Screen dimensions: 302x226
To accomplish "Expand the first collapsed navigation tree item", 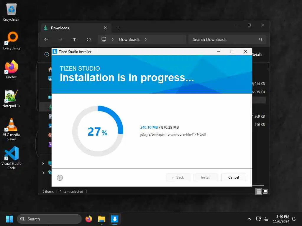I will [43, 163].
